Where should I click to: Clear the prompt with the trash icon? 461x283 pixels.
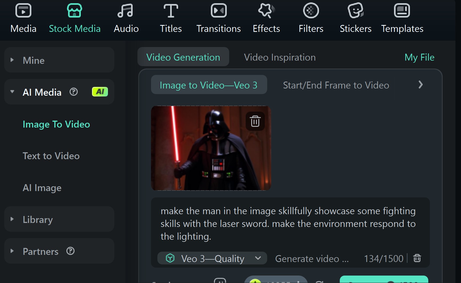click(x=417, y=258)
